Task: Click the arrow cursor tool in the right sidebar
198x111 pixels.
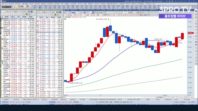Action: click(x=196, y=27)
